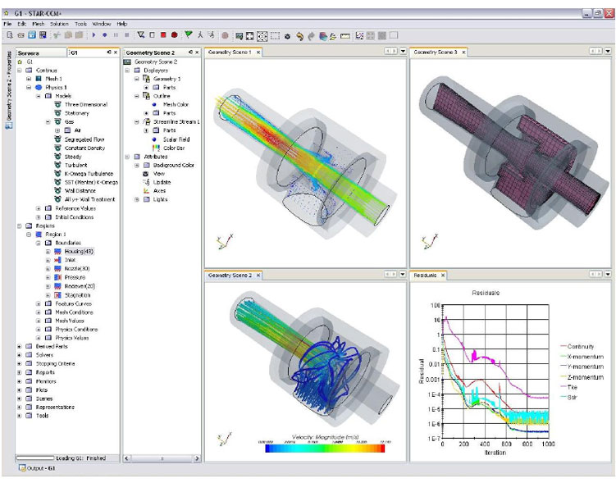Viewport: 616px width, 492px height.
Task: Click the Pause simulation toolbar icon
Action: (x=116, y=35)
